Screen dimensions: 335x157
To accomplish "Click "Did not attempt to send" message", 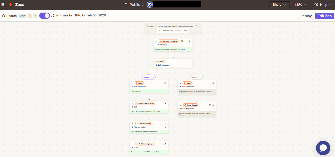I will [x=195, y=114].
